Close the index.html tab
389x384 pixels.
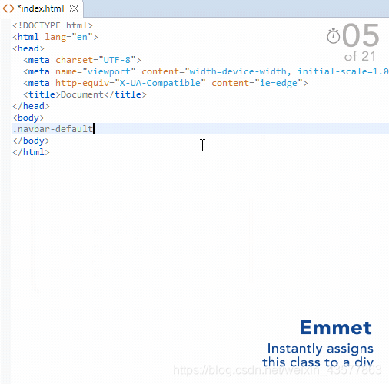click(74, 8)
